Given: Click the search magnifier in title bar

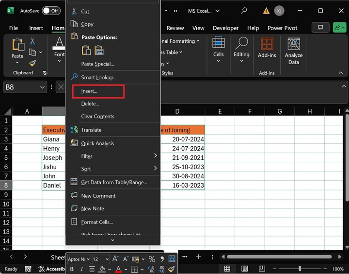Looking at the screenshot, I should (x=244, y=11).
